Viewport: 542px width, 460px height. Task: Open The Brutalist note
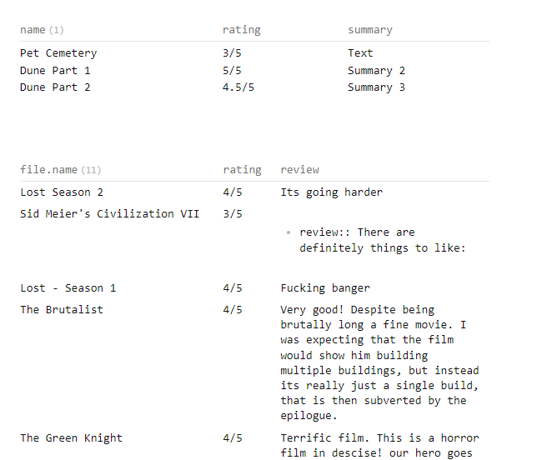[62, 309]
